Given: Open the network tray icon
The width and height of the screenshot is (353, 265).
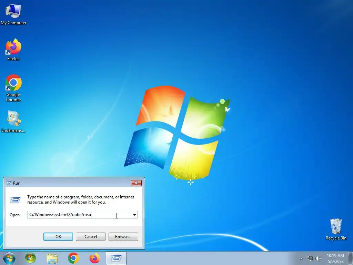Looking at the screenshot, I should [x=310, y=259].
